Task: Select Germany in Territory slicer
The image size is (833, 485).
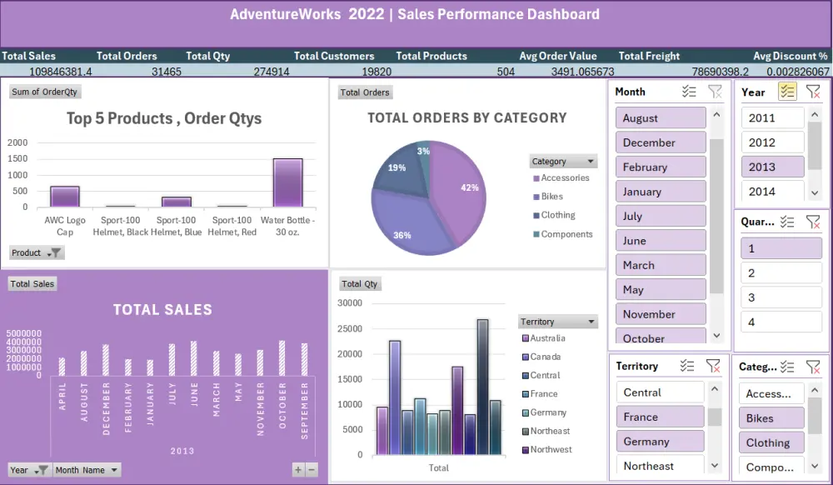Action: click(x=661, y=441)
